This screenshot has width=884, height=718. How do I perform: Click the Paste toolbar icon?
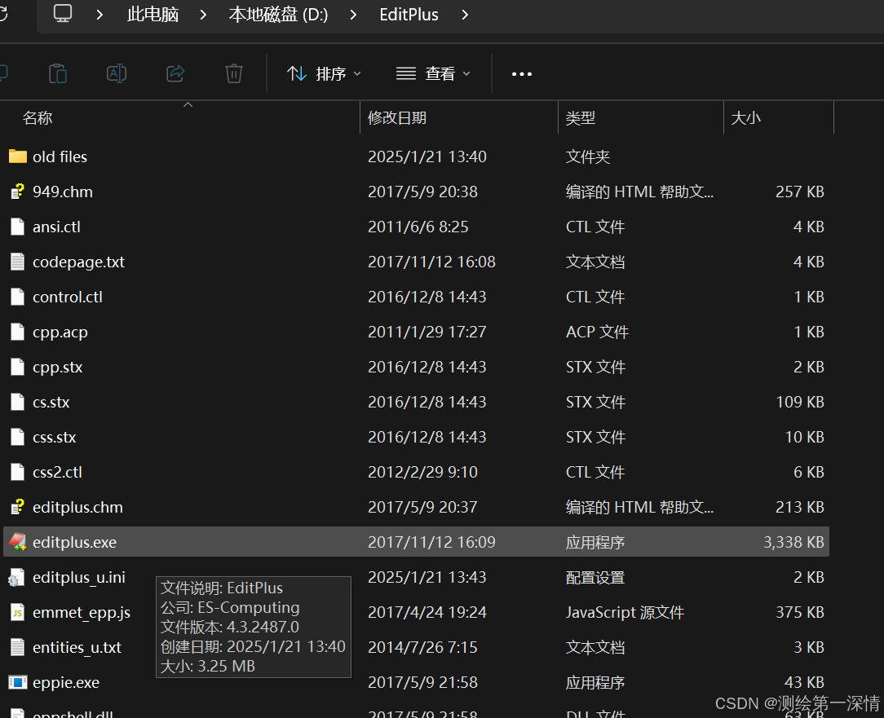pos(58,74)
